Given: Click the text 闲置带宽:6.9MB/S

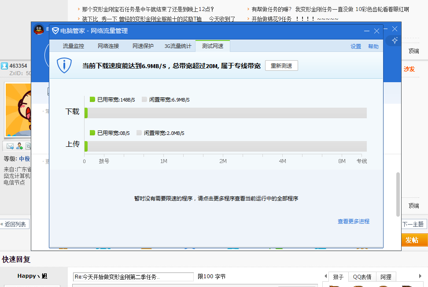Looking at the screenshot, I should [169, 100].
